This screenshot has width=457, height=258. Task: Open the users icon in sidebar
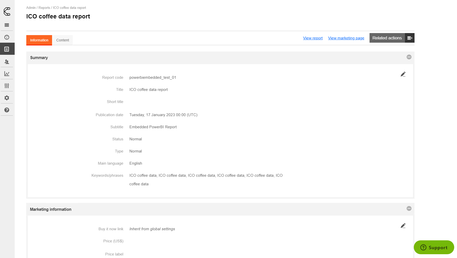(x=7, y=62)
